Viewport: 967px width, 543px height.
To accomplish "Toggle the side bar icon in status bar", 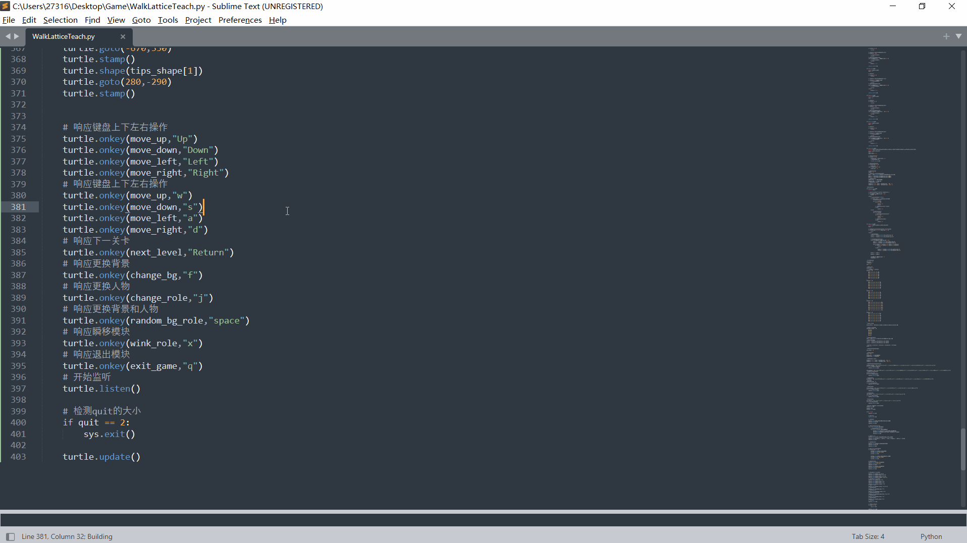I will pyautogui.click(x=10, y=536).
